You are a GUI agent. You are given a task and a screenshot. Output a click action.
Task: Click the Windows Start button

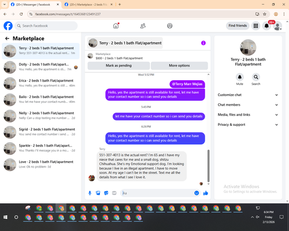5,217
